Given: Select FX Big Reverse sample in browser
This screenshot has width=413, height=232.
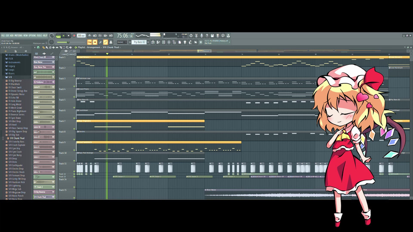Looking at the screenshot, I should [15, 81].
